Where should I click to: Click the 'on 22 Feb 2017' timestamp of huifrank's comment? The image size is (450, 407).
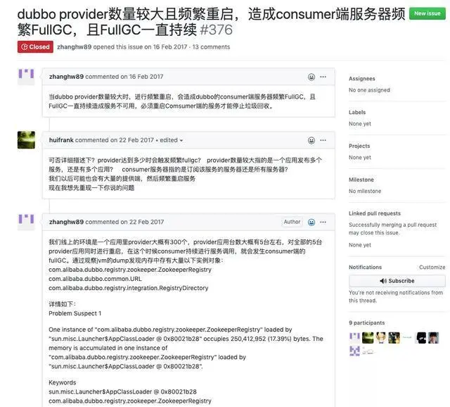click(132, 140)
